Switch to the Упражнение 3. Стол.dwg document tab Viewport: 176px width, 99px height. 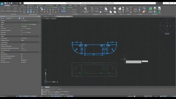pos(64,16)
